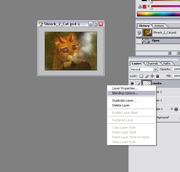The width and height of the screenshot is (180, 172).
Task: Toggle history brush source for Shreck_2_Cat.psd snapshot
Action: [x=139, y=33]
